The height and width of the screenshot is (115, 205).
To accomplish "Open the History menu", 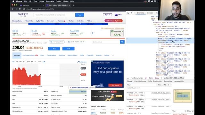I will point(41,1).
